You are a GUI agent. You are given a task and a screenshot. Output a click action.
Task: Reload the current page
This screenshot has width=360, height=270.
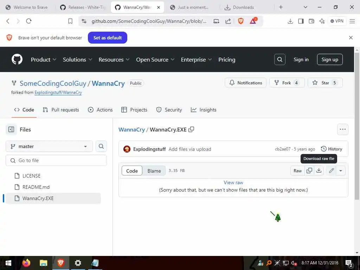pos(29,21)
